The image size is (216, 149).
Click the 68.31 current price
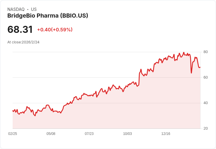(x=20, y=30)
